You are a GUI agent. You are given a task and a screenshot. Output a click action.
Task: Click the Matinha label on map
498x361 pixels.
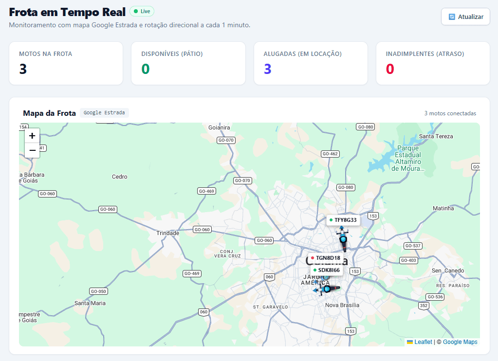443,208
